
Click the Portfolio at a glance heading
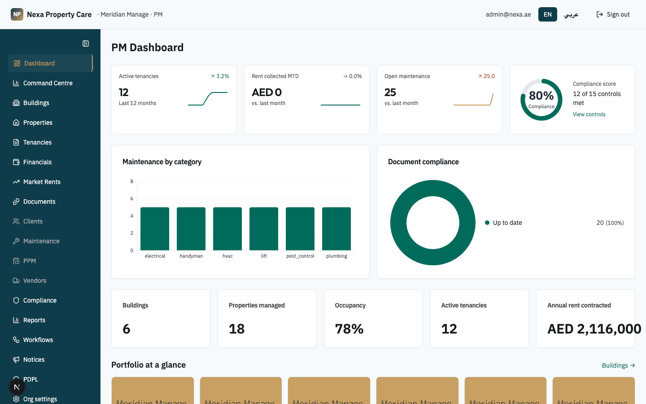click(x=148, y=365)
